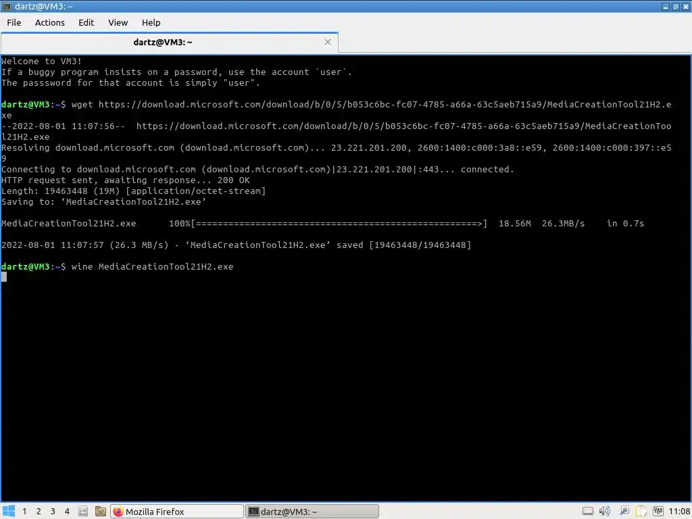Open the volume control in tray

click(x=605, y=511)
